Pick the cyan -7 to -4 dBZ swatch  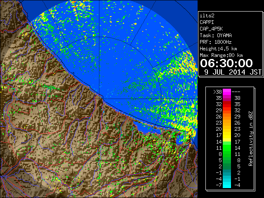tap(227, 185)
